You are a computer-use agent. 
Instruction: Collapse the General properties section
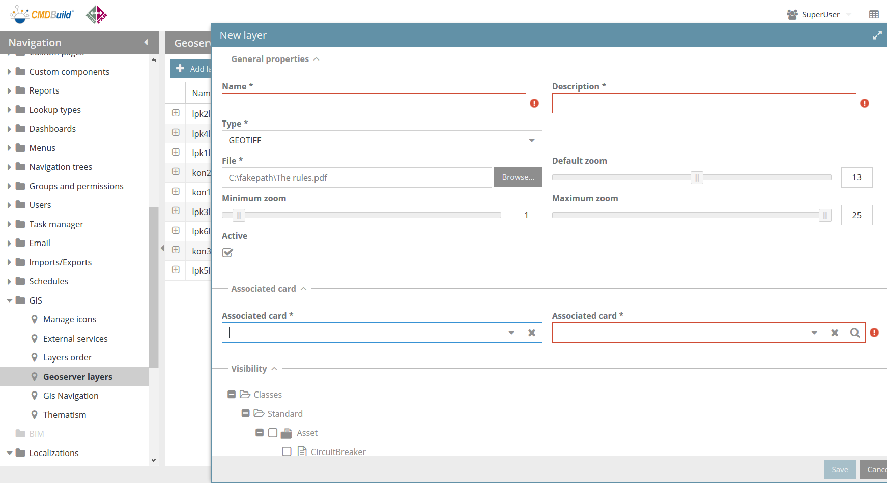point(316,59)
